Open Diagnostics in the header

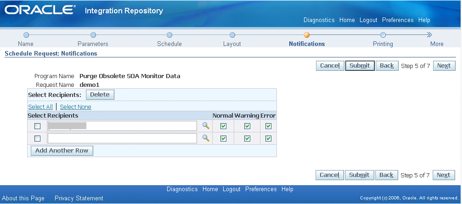(319, 20)
